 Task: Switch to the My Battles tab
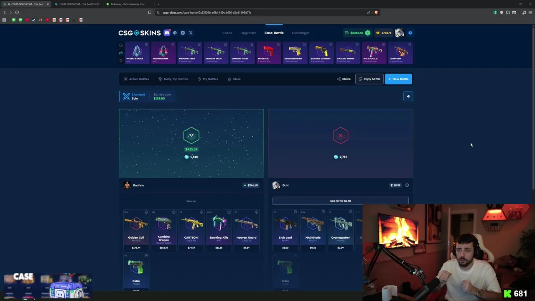pyautogui.click(x=208, y=79)
